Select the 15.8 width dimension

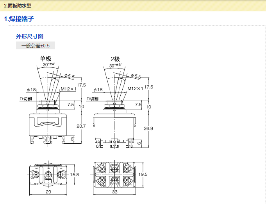point(74,174)
